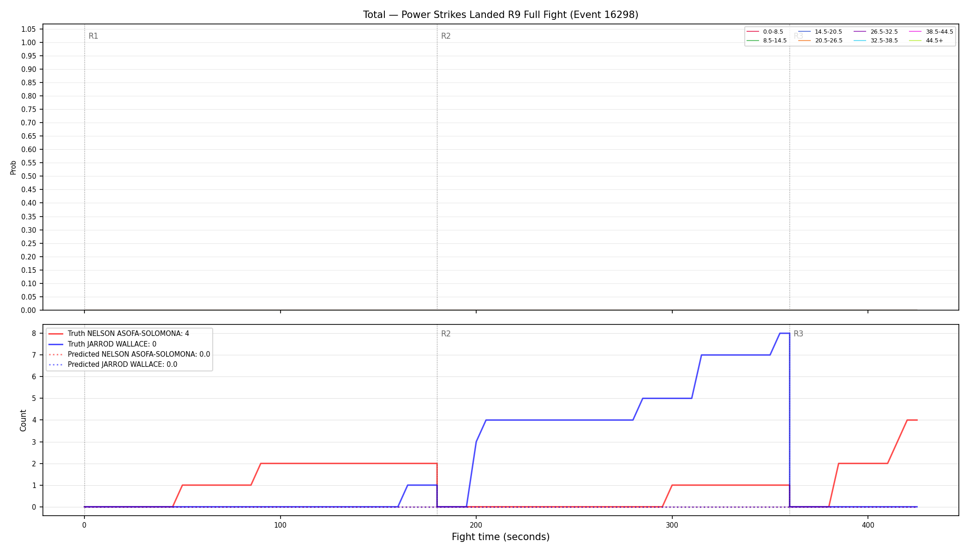Click legend entry Truth NELSON ASOFA-SOLOMONA: 4

[119, 334]
